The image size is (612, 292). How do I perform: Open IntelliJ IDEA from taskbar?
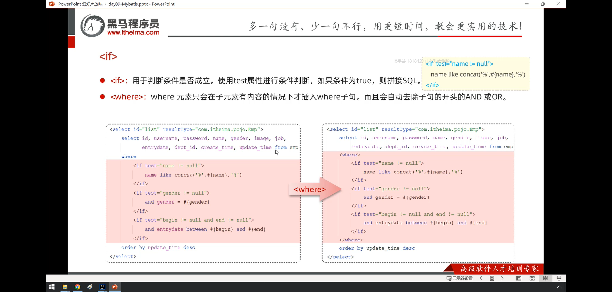[x=102, y=287]
